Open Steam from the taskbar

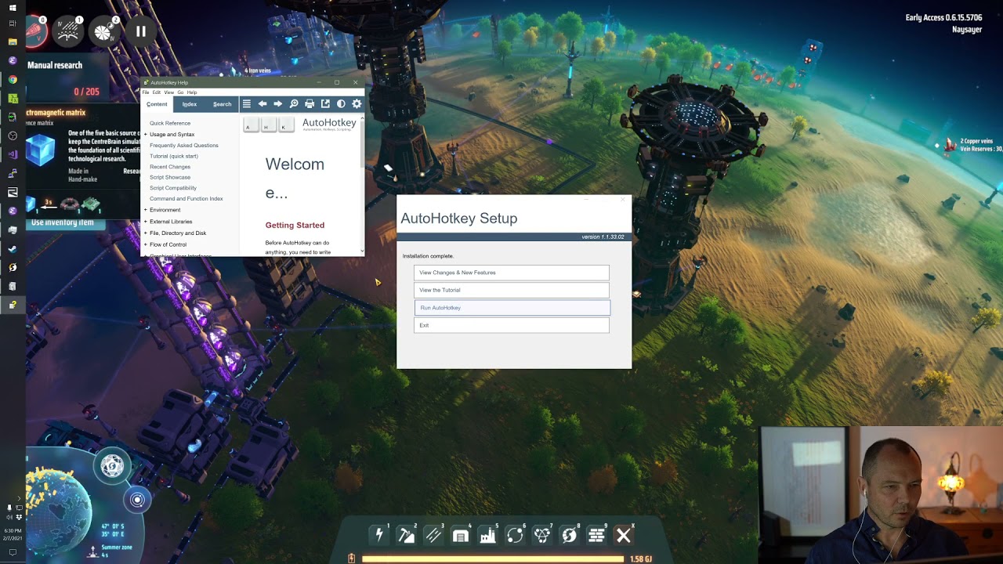[x=13, y=248]
